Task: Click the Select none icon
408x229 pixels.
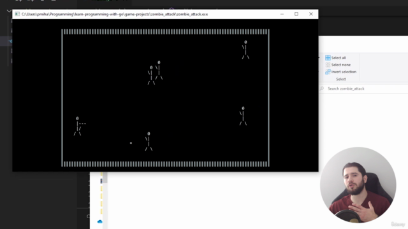Action: pyautogui.click(x=328, y=65)
